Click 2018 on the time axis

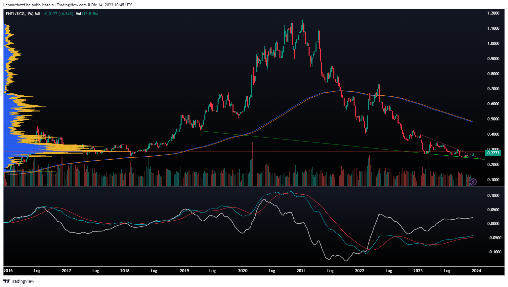[x=125, y=271]
